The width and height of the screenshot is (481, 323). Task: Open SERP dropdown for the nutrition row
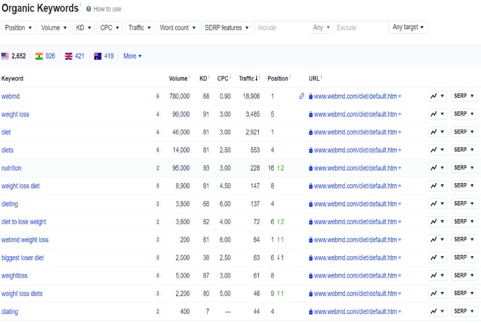point(464,168)
